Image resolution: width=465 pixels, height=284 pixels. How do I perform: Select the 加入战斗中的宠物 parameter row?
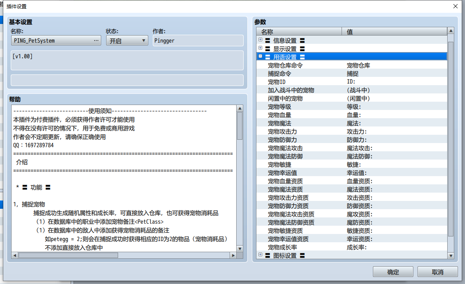pos(352,90)
